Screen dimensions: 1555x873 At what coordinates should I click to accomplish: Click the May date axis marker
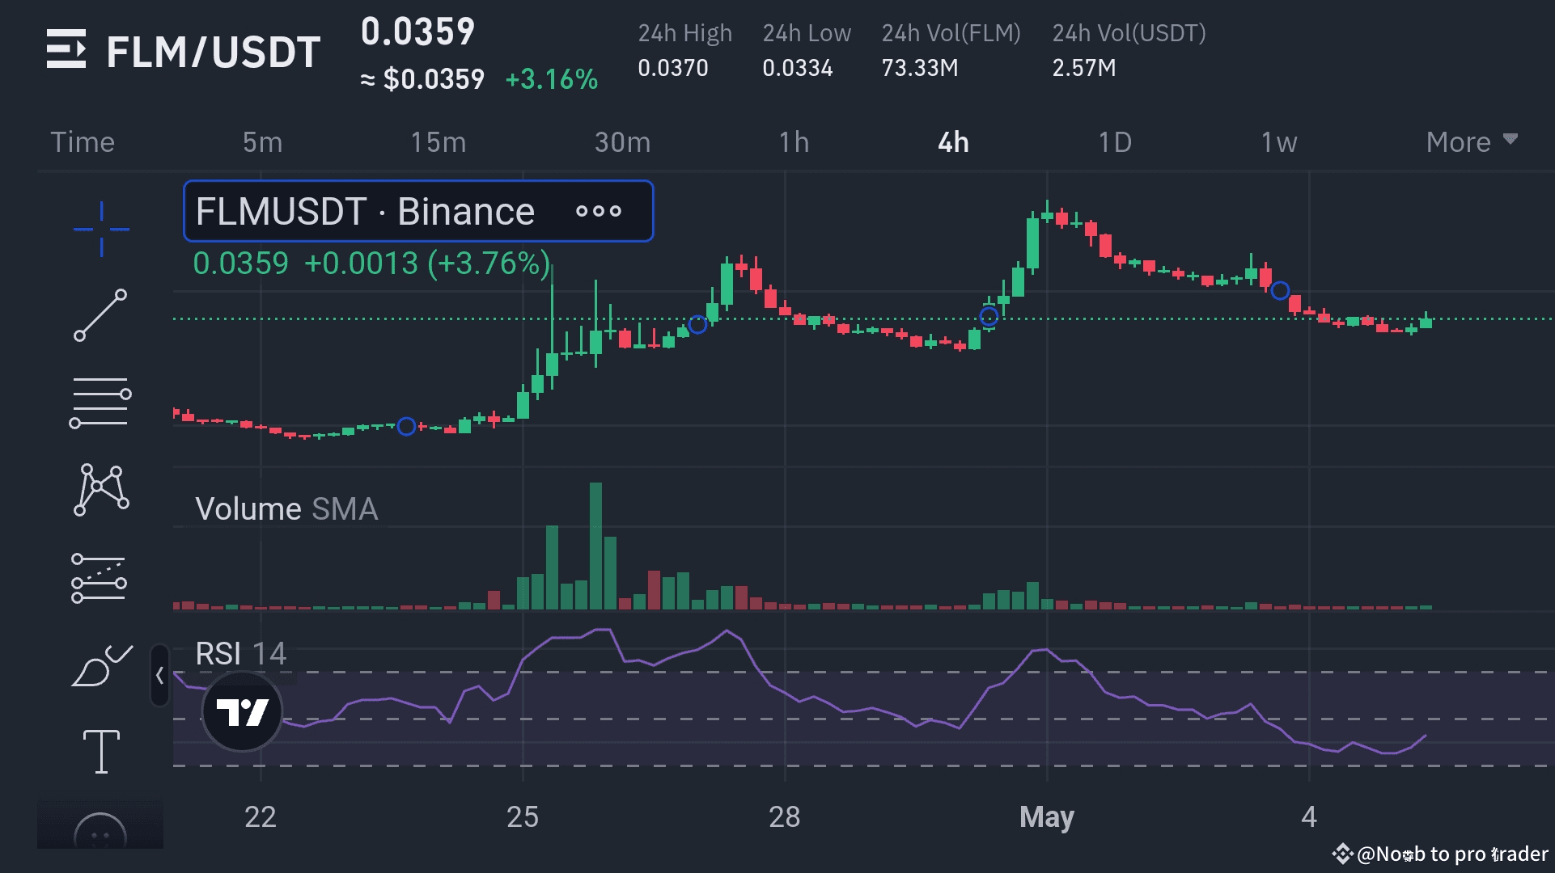pyautogui.click(x=1046, y=816)
